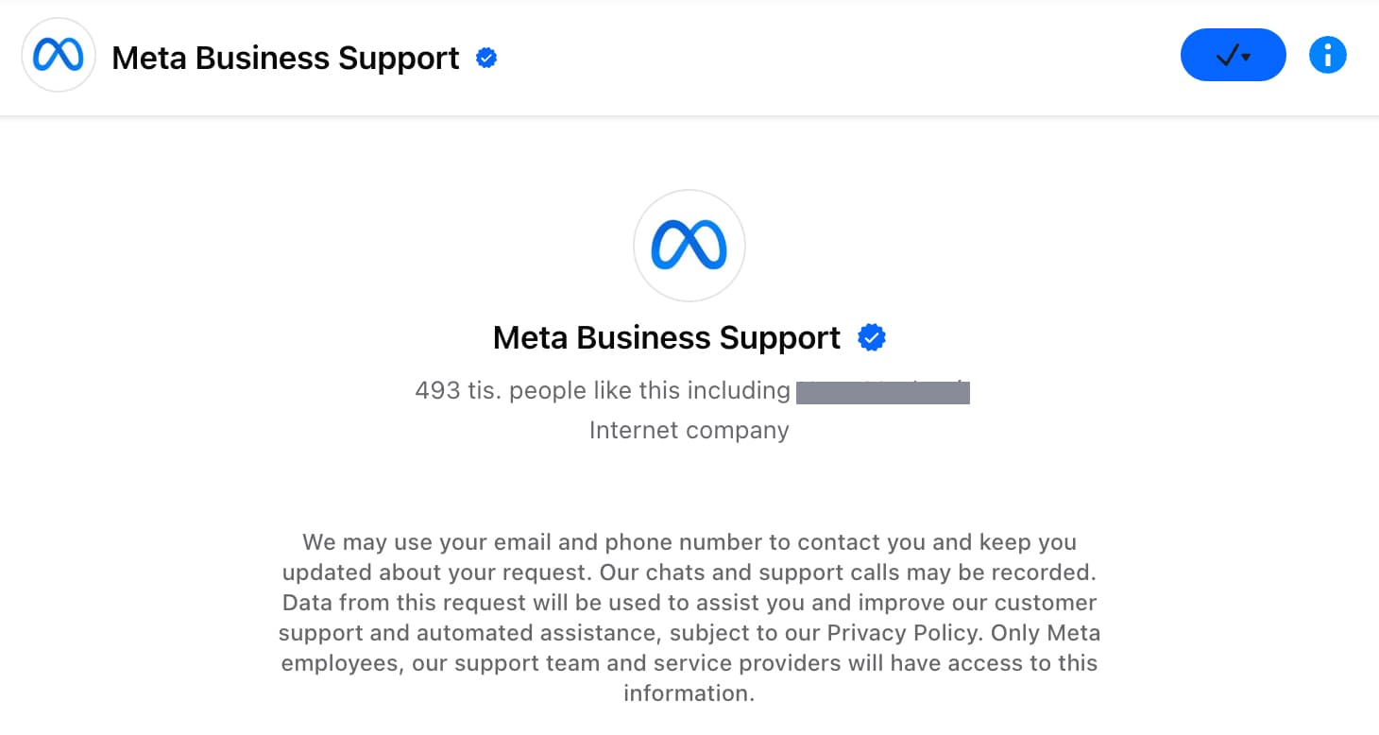Click the disclaimer line starting 'We may use your email'
This screenshot has width=1379, height=735.
(x=689, y=542)
